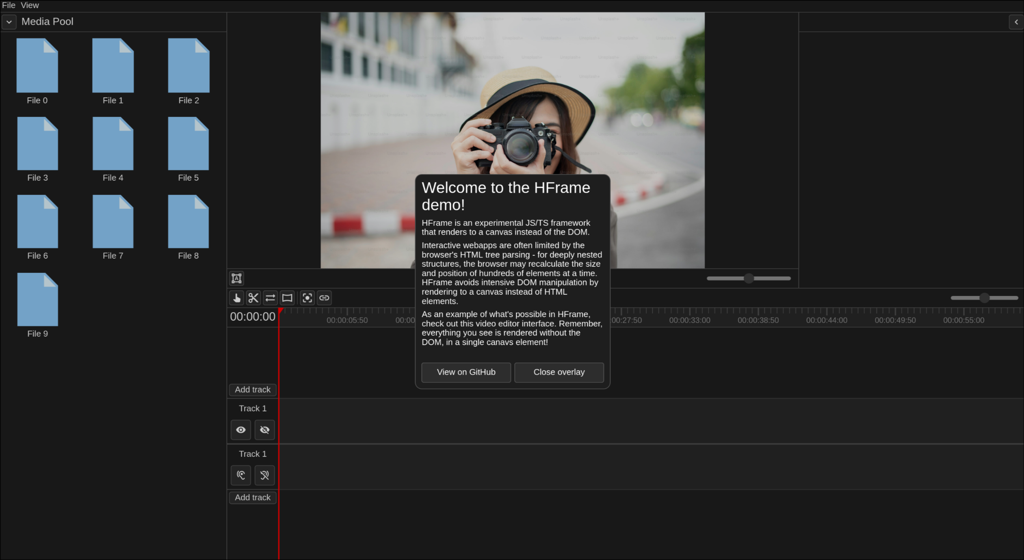
Task: Select File 9 in Media Pool
Action: 37,299
